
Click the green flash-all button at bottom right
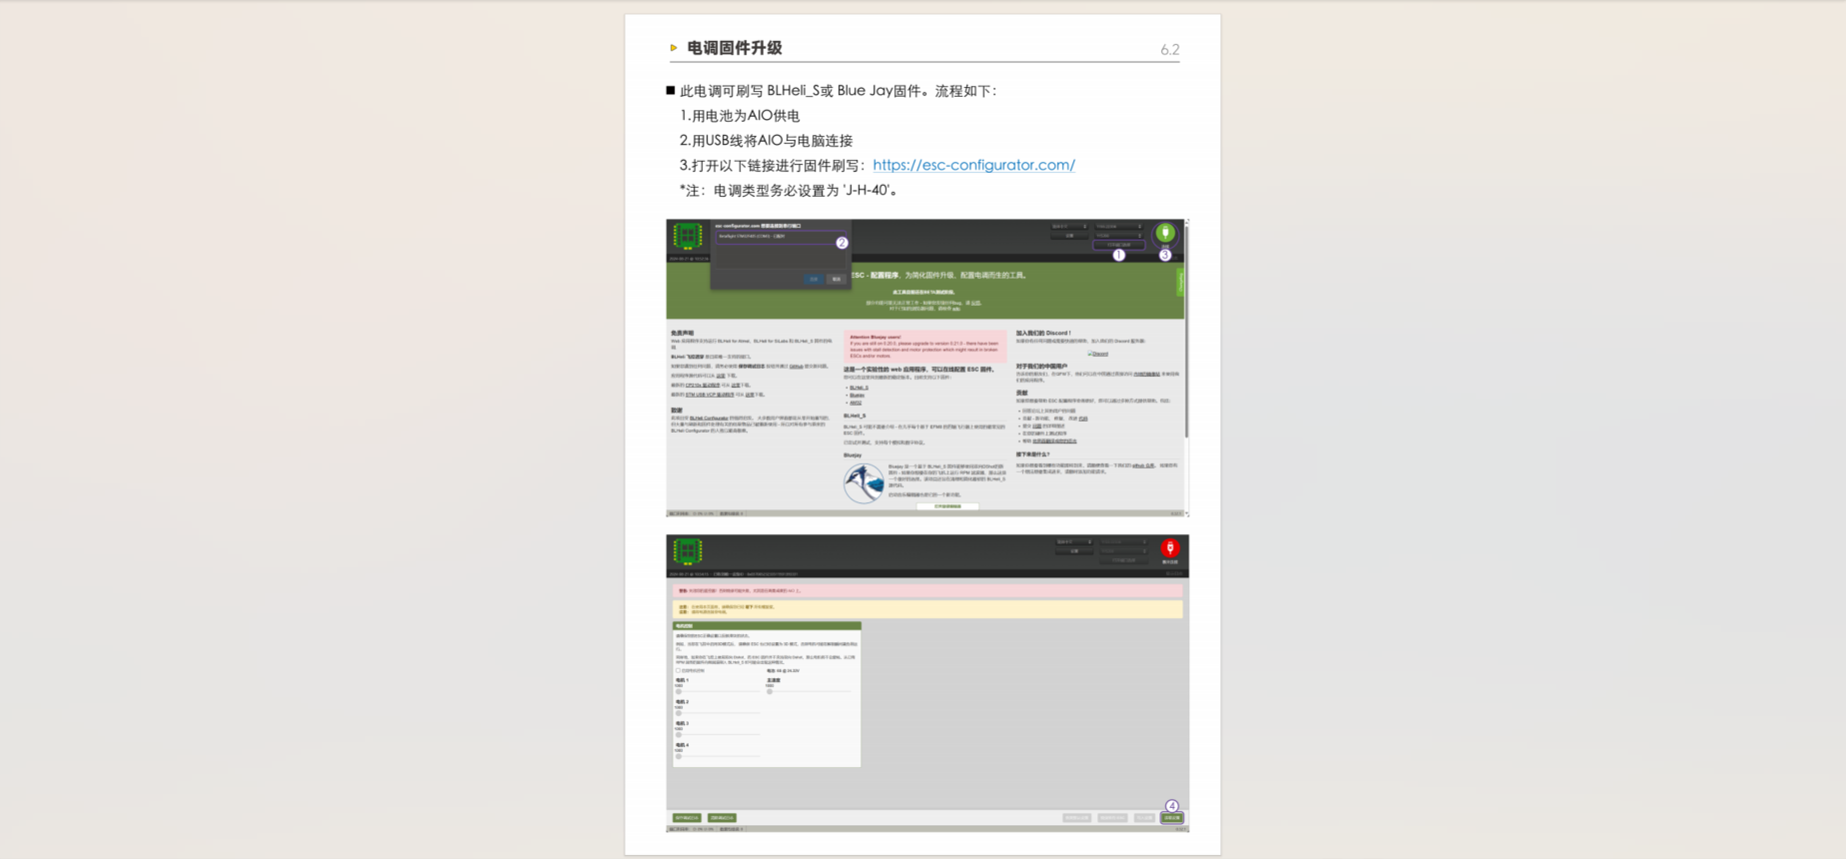coord(1171,818)
